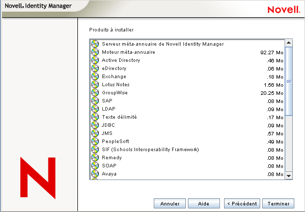
Task: Finish installation with the Terminer button
Action: coord(279,203)
